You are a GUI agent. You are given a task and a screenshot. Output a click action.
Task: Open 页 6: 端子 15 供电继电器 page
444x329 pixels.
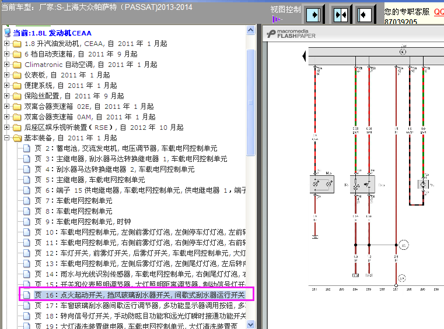click(x=140, y=190)
